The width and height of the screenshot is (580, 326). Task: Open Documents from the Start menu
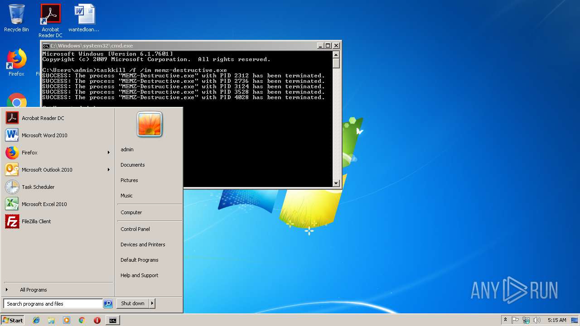(150, 165)
